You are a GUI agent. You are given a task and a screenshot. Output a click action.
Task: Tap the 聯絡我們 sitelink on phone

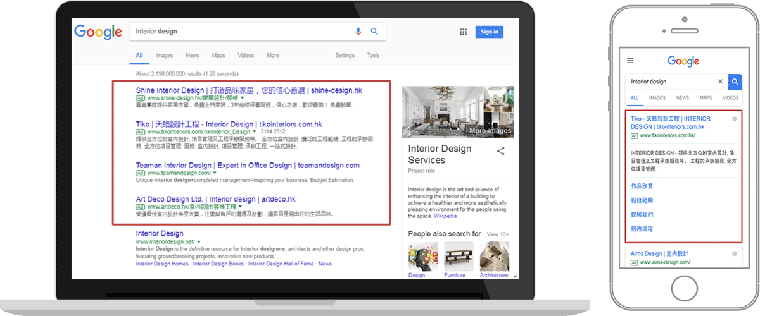point(642,214)
